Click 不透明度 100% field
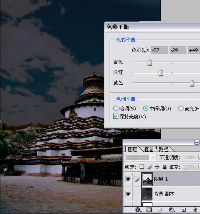Screen dimensions: 200x214 coord(190,157)
